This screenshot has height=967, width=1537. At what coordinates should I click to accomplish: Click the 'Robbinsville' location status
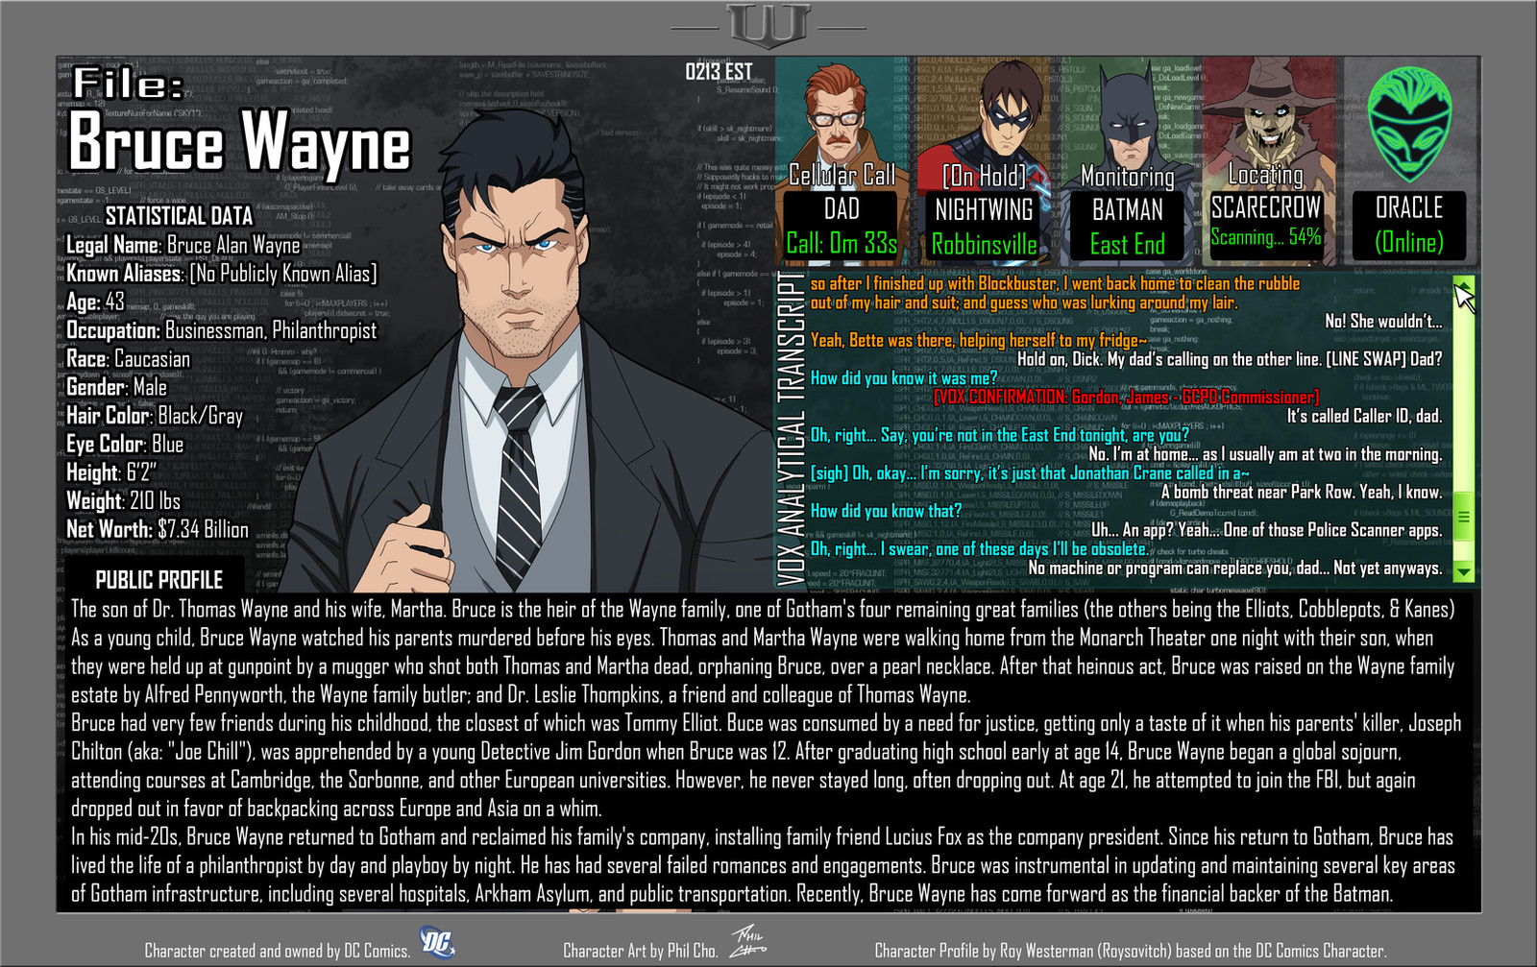984,244
